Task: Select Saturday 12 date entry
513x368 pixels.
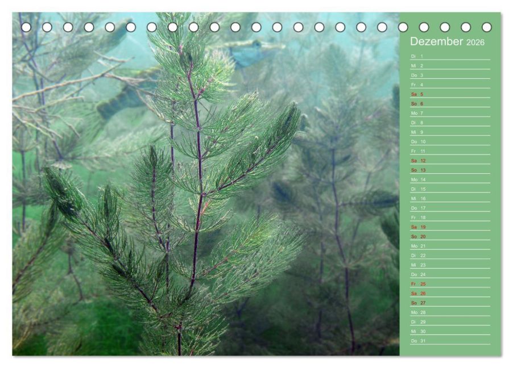Action: tap(450, 161)
